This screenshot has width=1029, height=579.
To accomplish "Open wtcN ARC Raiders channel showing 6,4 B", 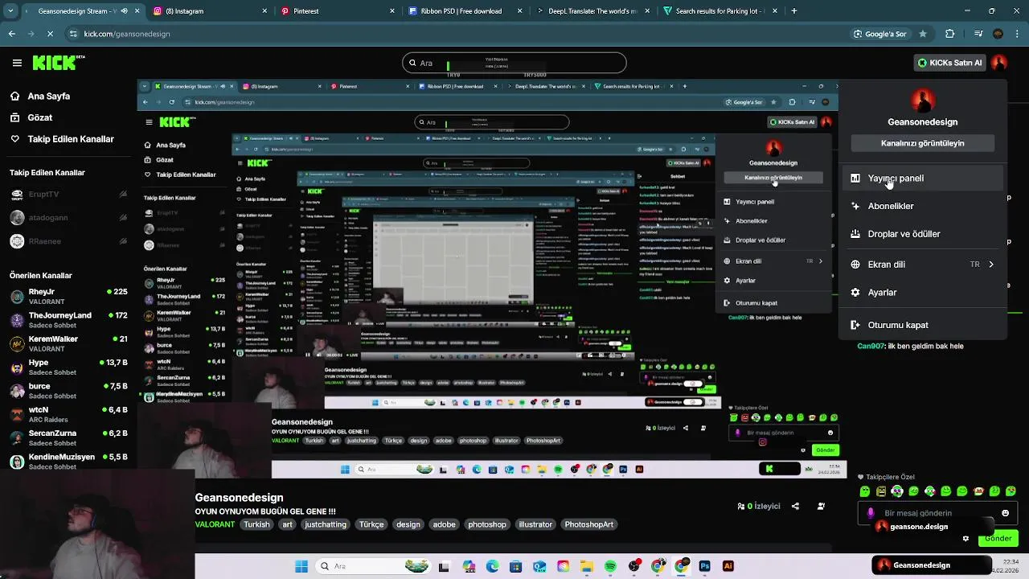I will (68, 414).
